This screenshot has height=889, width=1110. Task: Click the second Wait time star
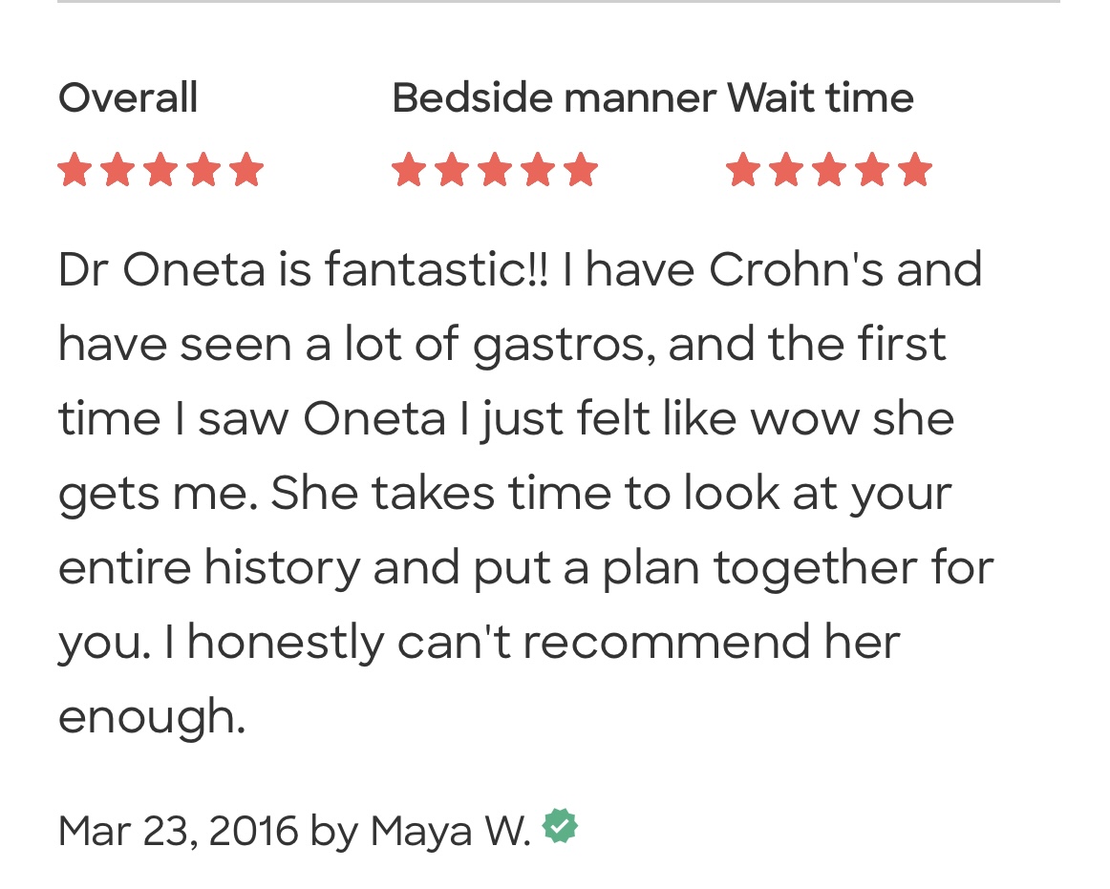[x=786, y=170]
